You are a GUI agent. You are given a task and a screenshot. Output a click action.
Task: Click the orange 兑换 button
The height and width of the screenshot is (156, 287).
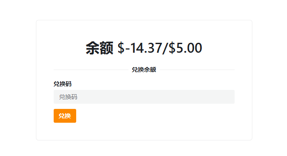point(65,116)
